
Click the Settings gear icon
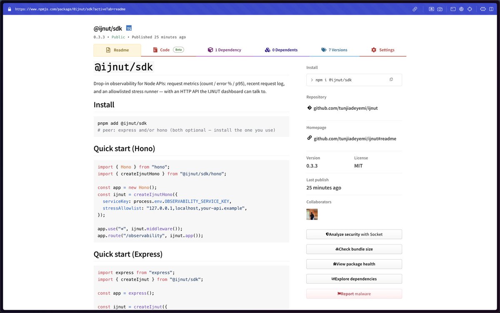pos(374,50)
